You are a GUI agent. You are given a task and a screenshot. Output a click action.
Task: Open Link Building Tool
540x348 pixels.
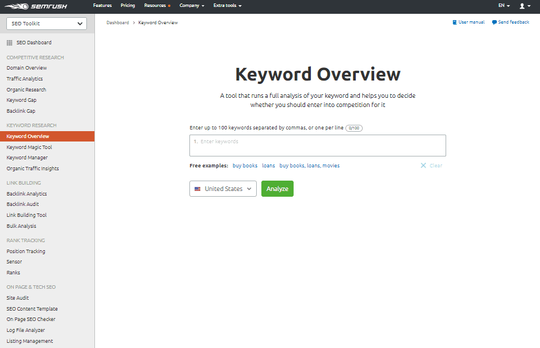click(26, 215)
